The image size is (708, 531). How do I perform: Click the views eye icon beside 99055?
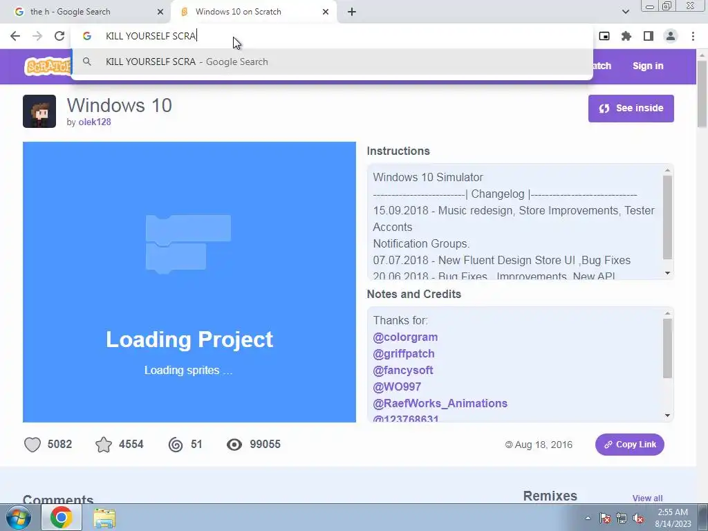coord(234,445)
